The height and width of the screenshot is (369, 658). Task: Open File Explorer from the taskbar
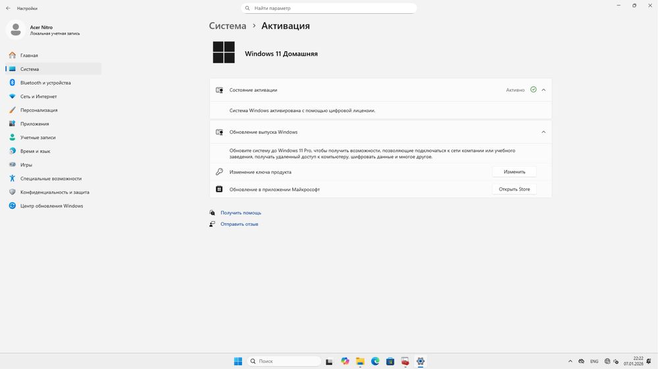(360, 361)
